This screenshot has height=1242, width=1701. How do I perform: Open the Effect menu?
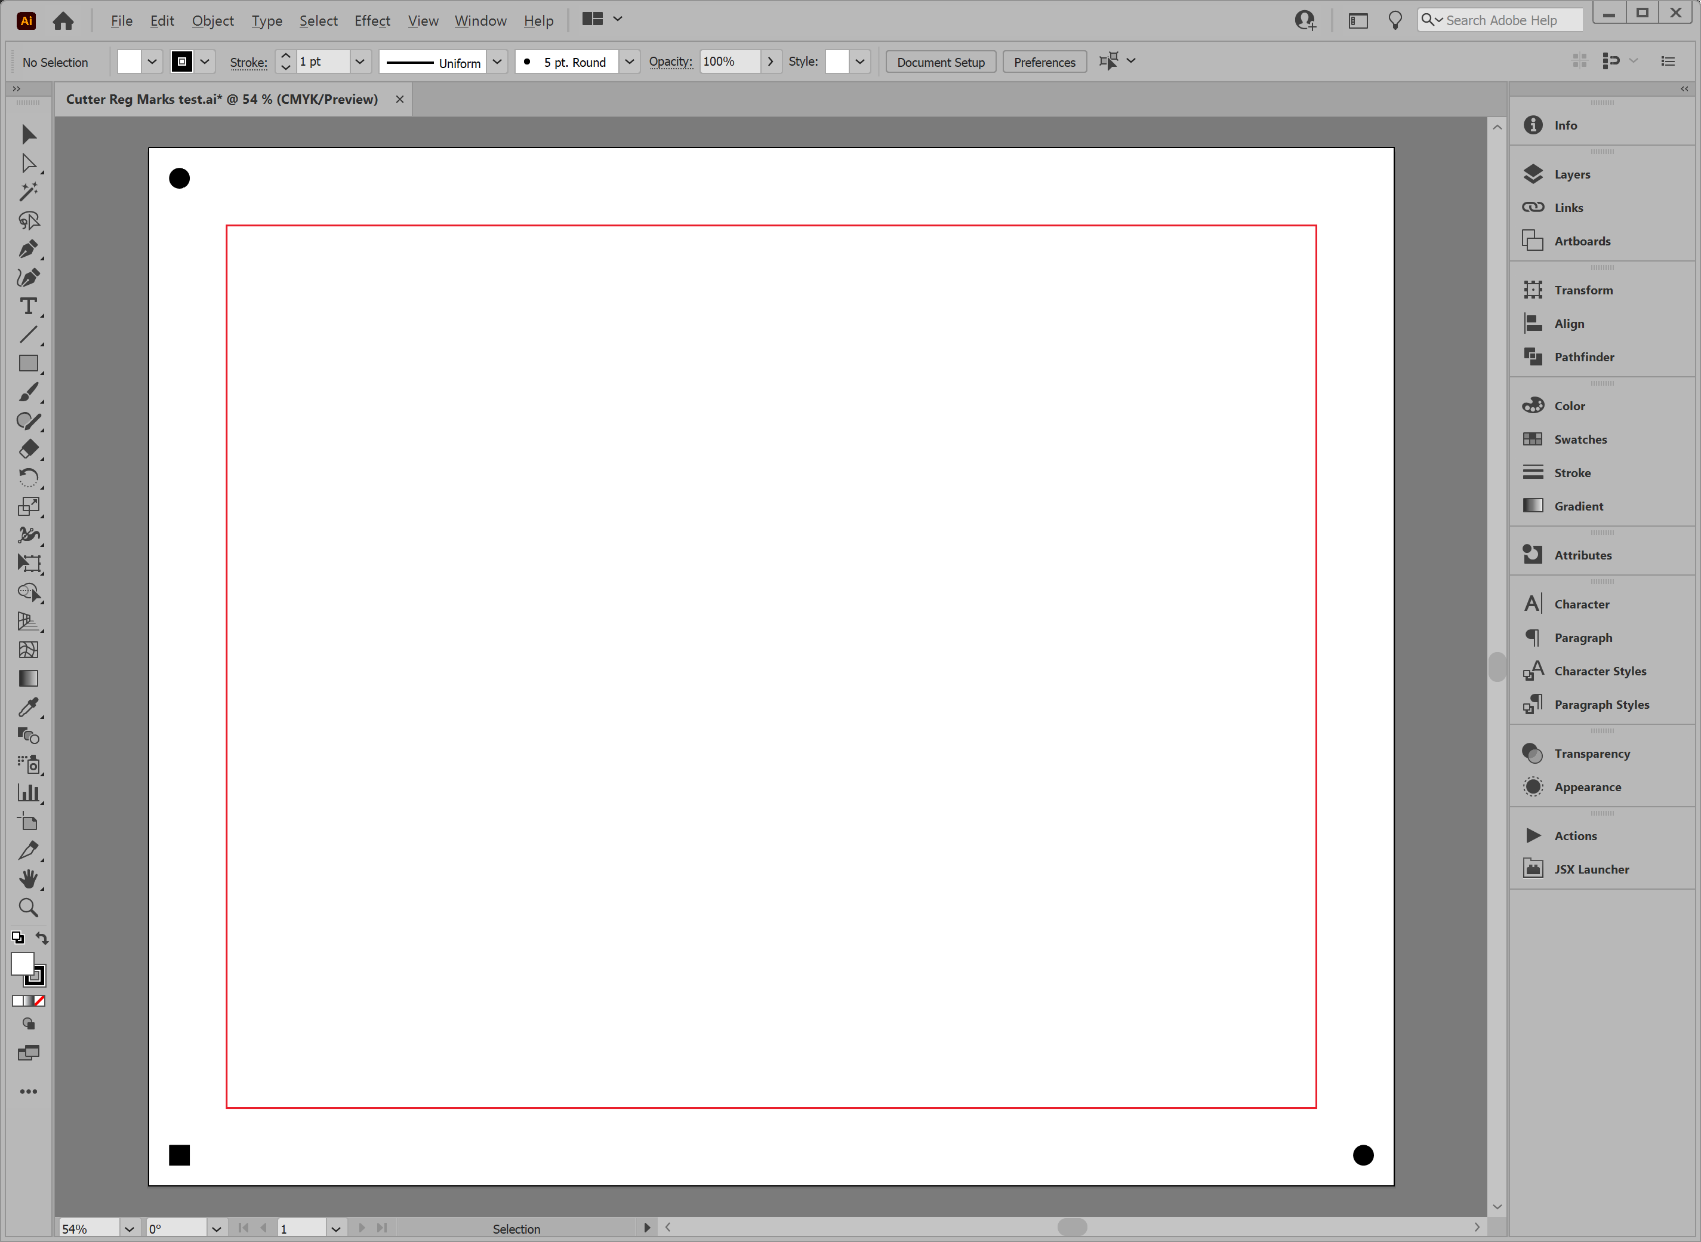(372, 20)
